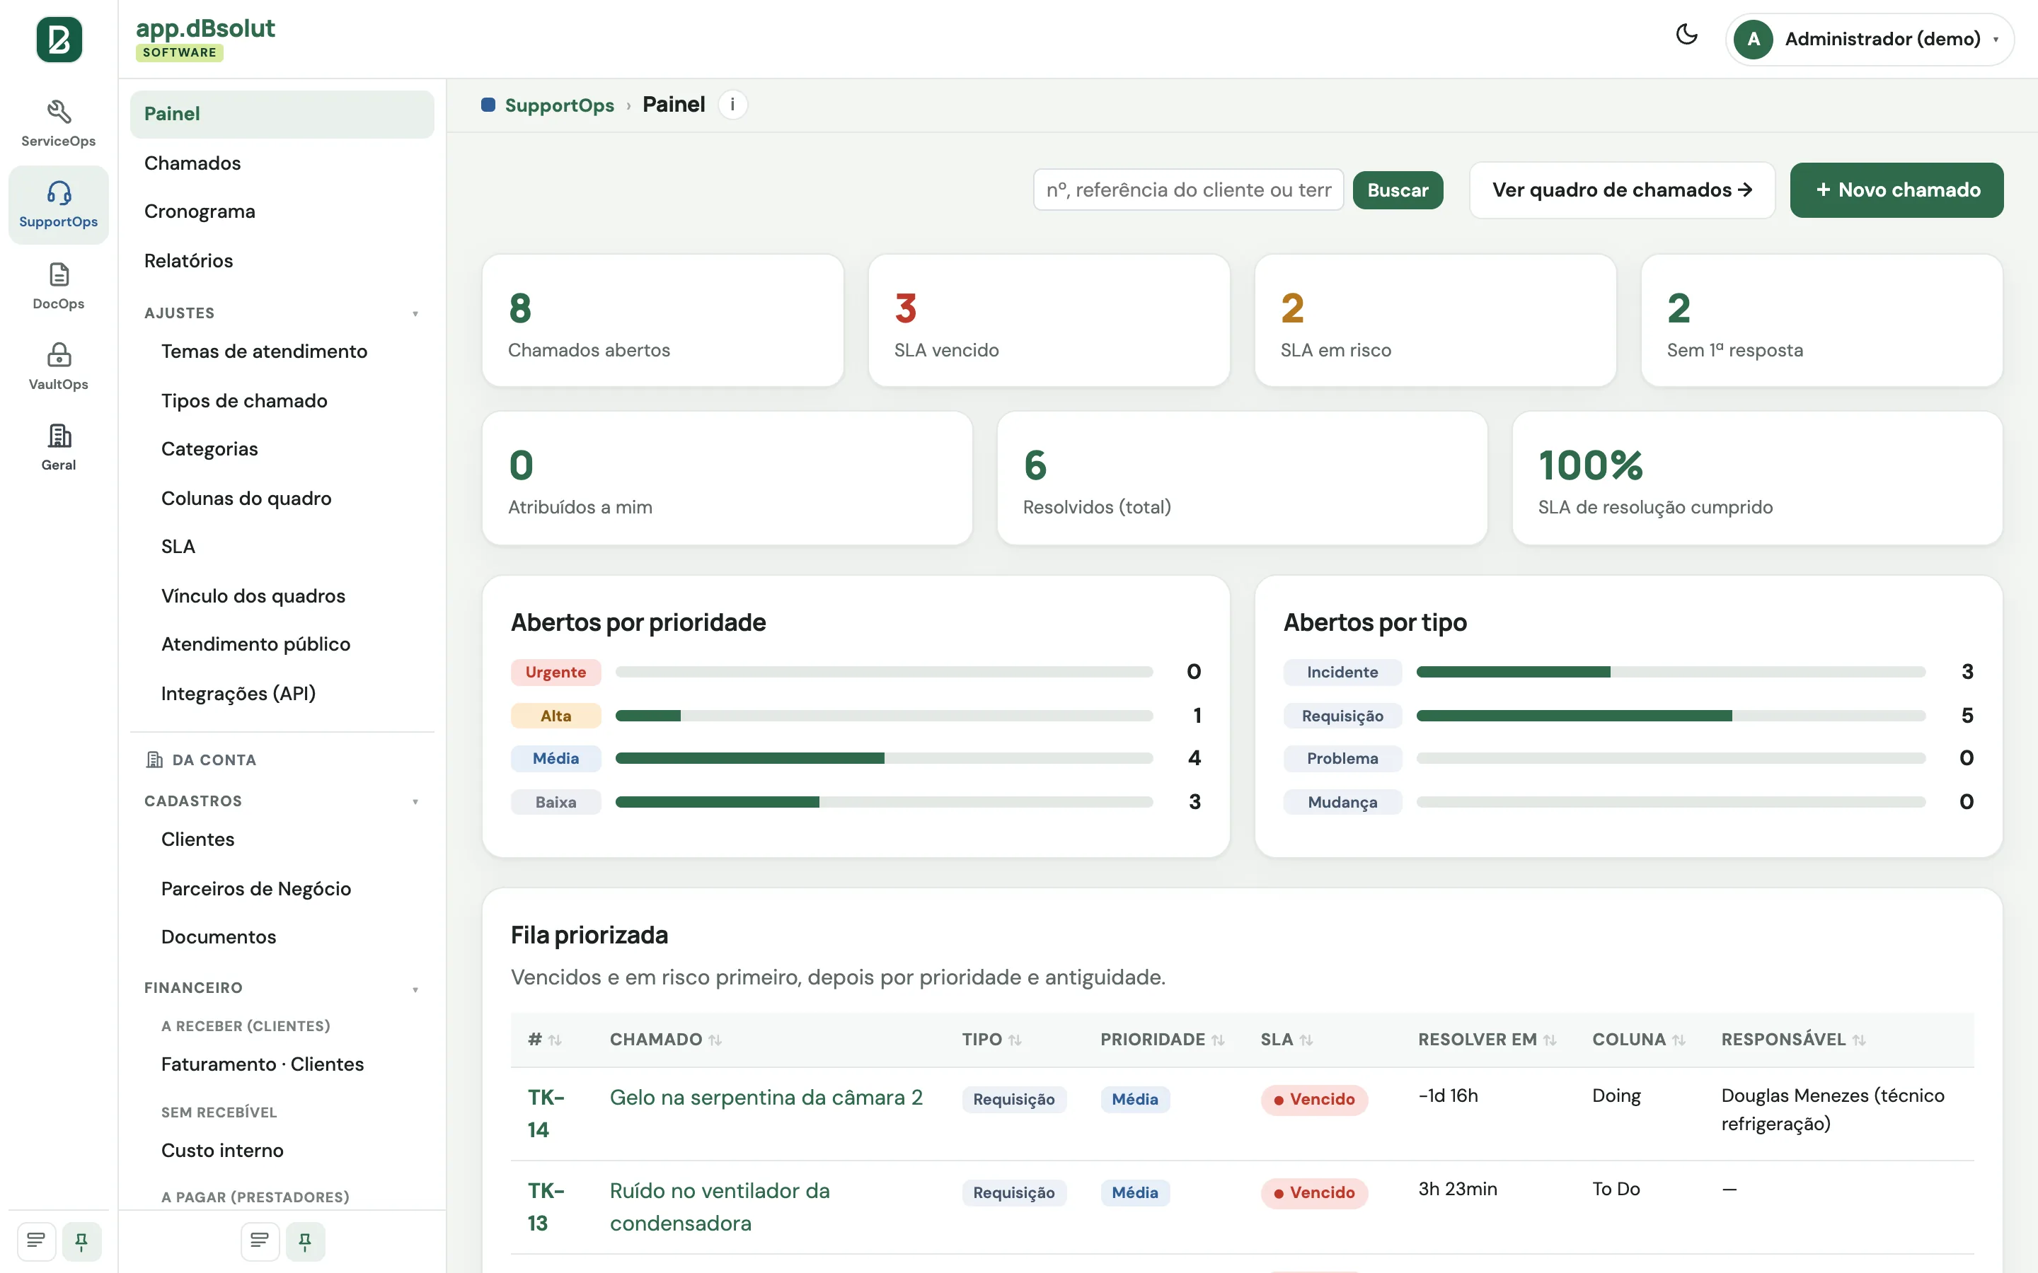This screenshot has height=1273, width=2038.
Task: Click the Chamados abertos card
Action: click(x=663, y=321)
